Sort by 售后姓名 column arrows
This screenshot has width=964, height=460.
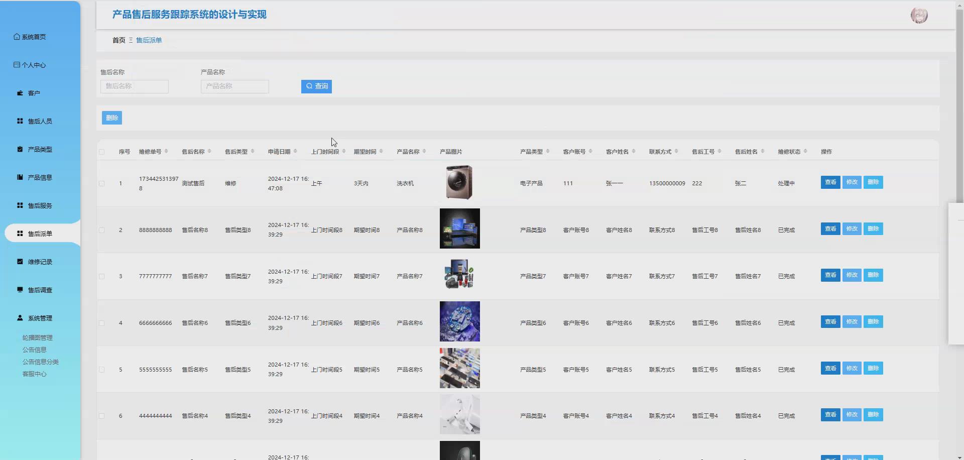[763, 151]
